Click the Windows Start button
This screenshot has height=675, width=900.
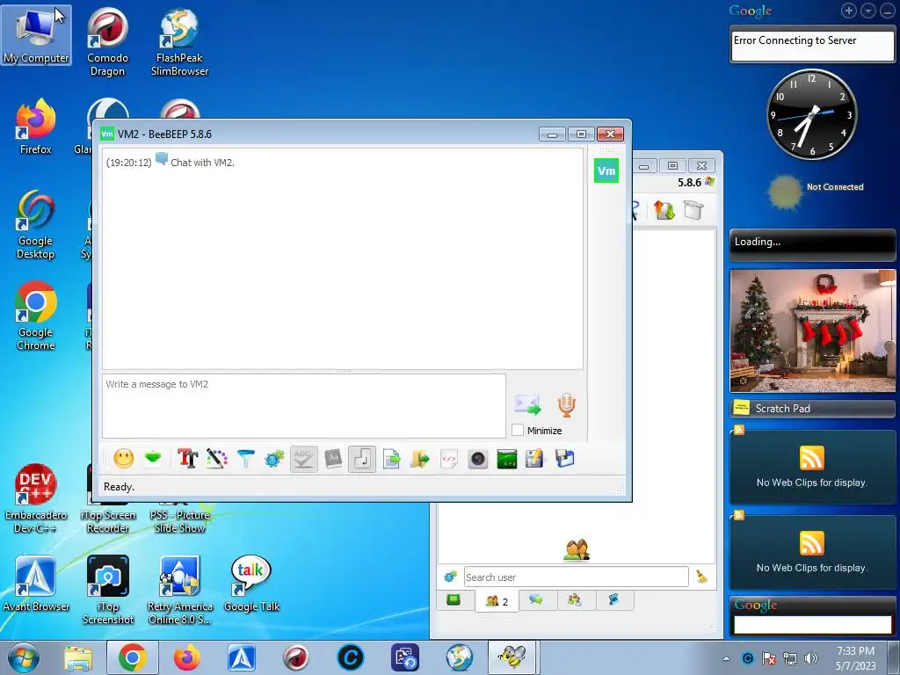(x=24, y=657)
